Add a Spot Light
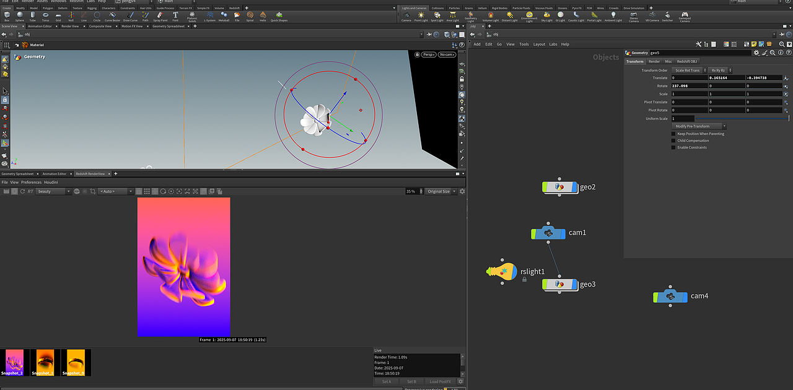The width and height of the screenshot is (793, 390). tap(437, 16)
